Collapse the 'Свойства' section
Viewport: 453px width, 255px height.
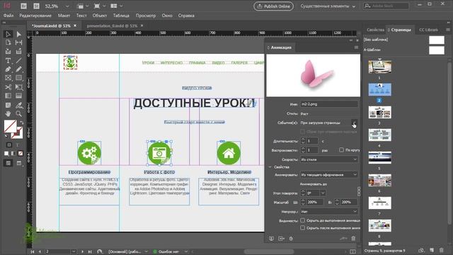[x=270, y=167]
